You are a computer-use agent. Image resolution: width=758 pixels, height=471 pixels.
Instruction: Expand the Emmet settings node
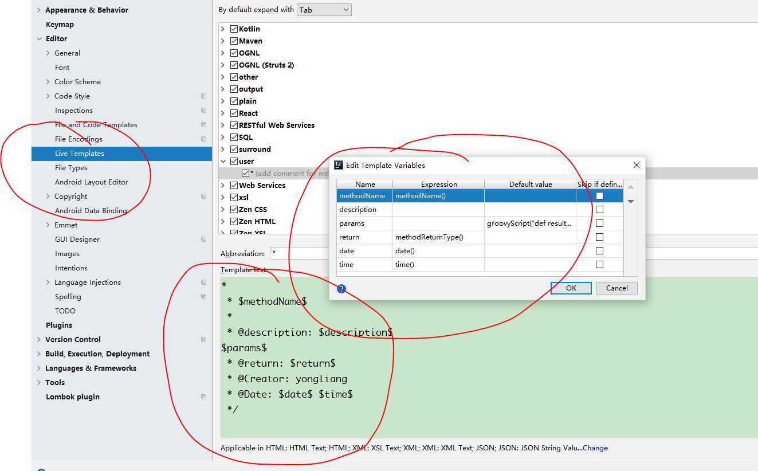[48, 225]
